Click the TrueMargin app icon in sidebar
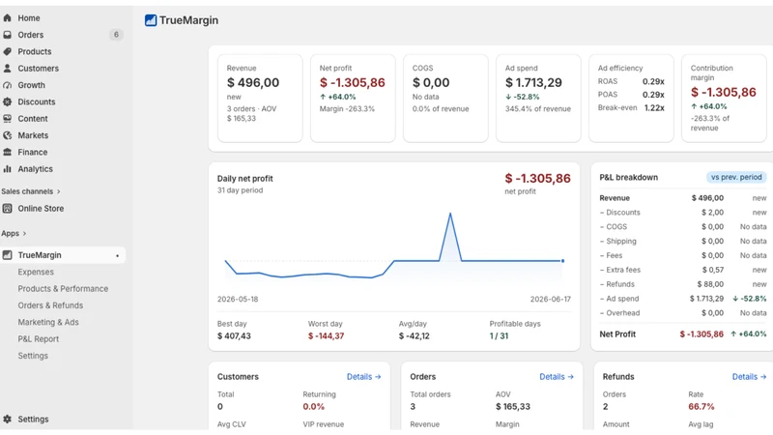The height and width of the screenshot is (435, 773). coord(7,255)
